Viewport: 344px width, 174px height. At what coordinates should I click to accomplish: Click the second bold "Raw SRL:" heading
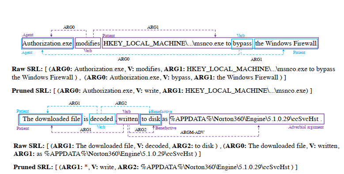tap(29, 146)
